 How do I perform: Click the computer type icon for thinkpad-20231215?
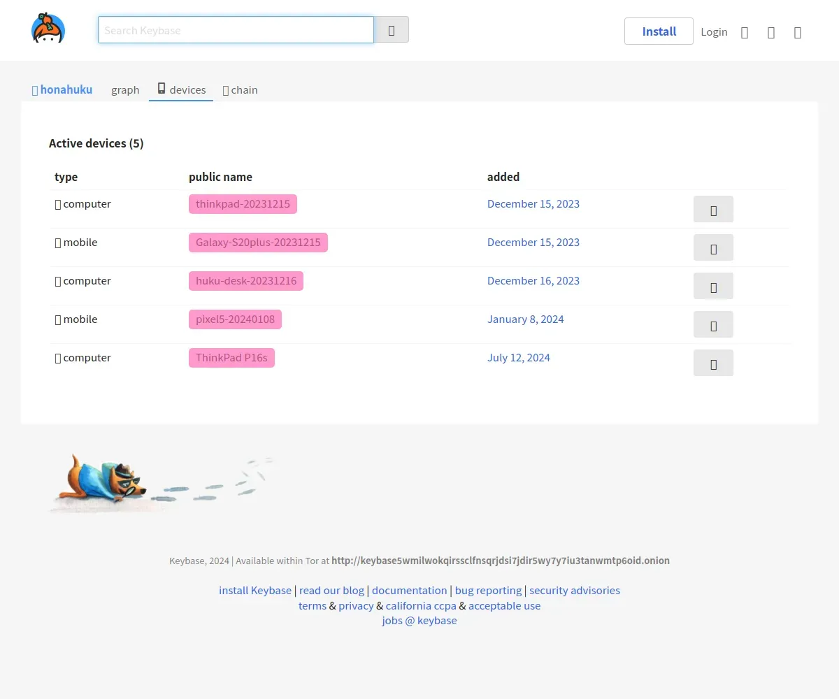[x=58, y=204]
